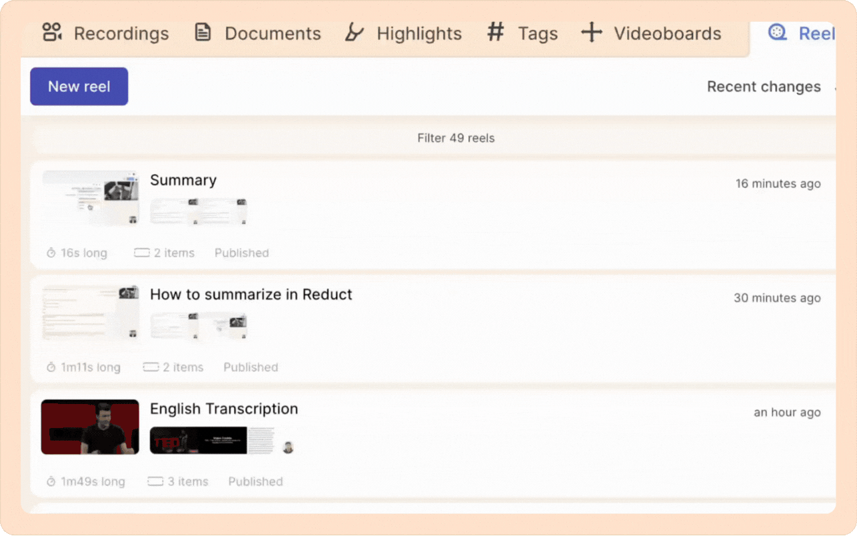The image size is (857, 536).
Task: Click the items icon in English Transcription reel
Action: click(155, 481)
